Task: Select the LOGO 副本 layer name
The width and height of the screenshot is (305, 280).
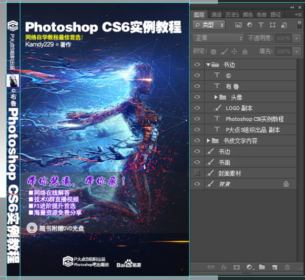Action: coord(239,108)
